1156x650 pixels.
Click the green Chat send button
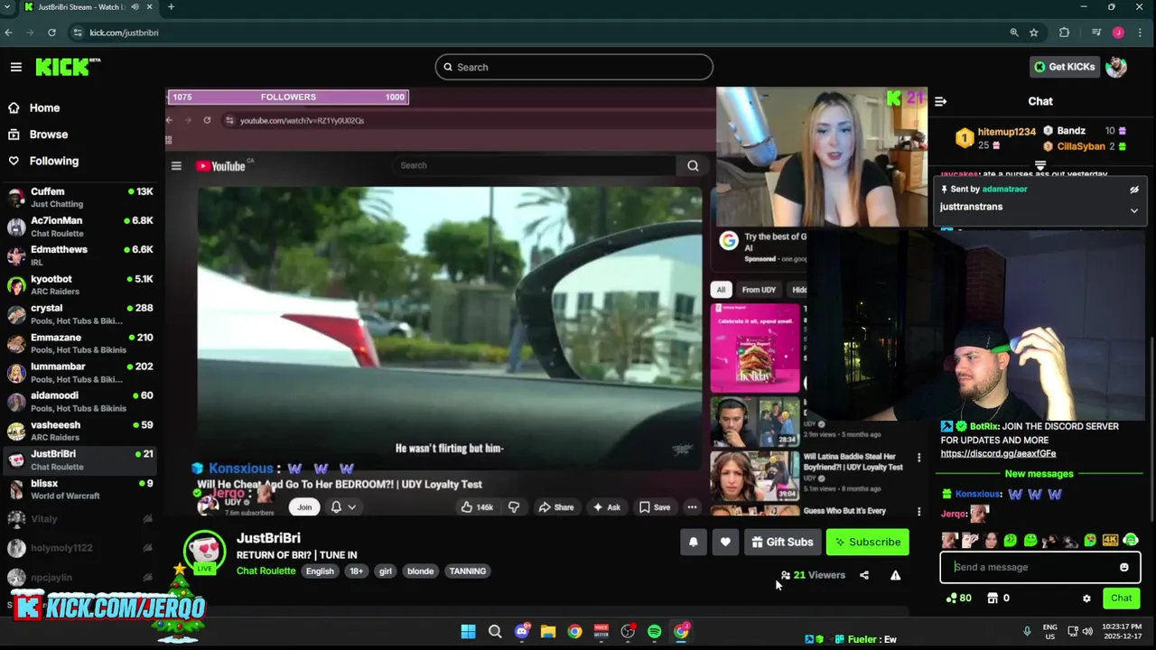[1121, 599]
